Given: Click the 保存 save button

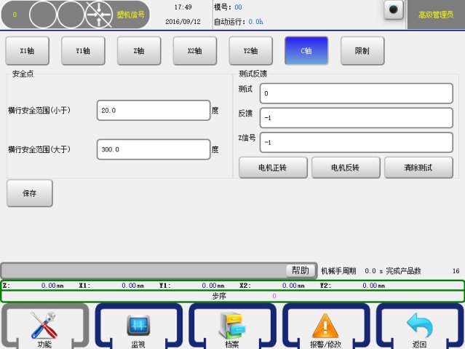Looking at the screenshot, I should [30, 193].
